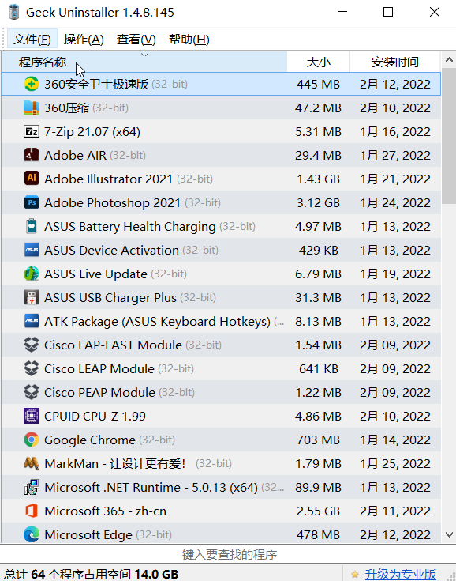Select MarkMan - 让设计更有爱! name
The image size is (456, 581).
point(115,463)
